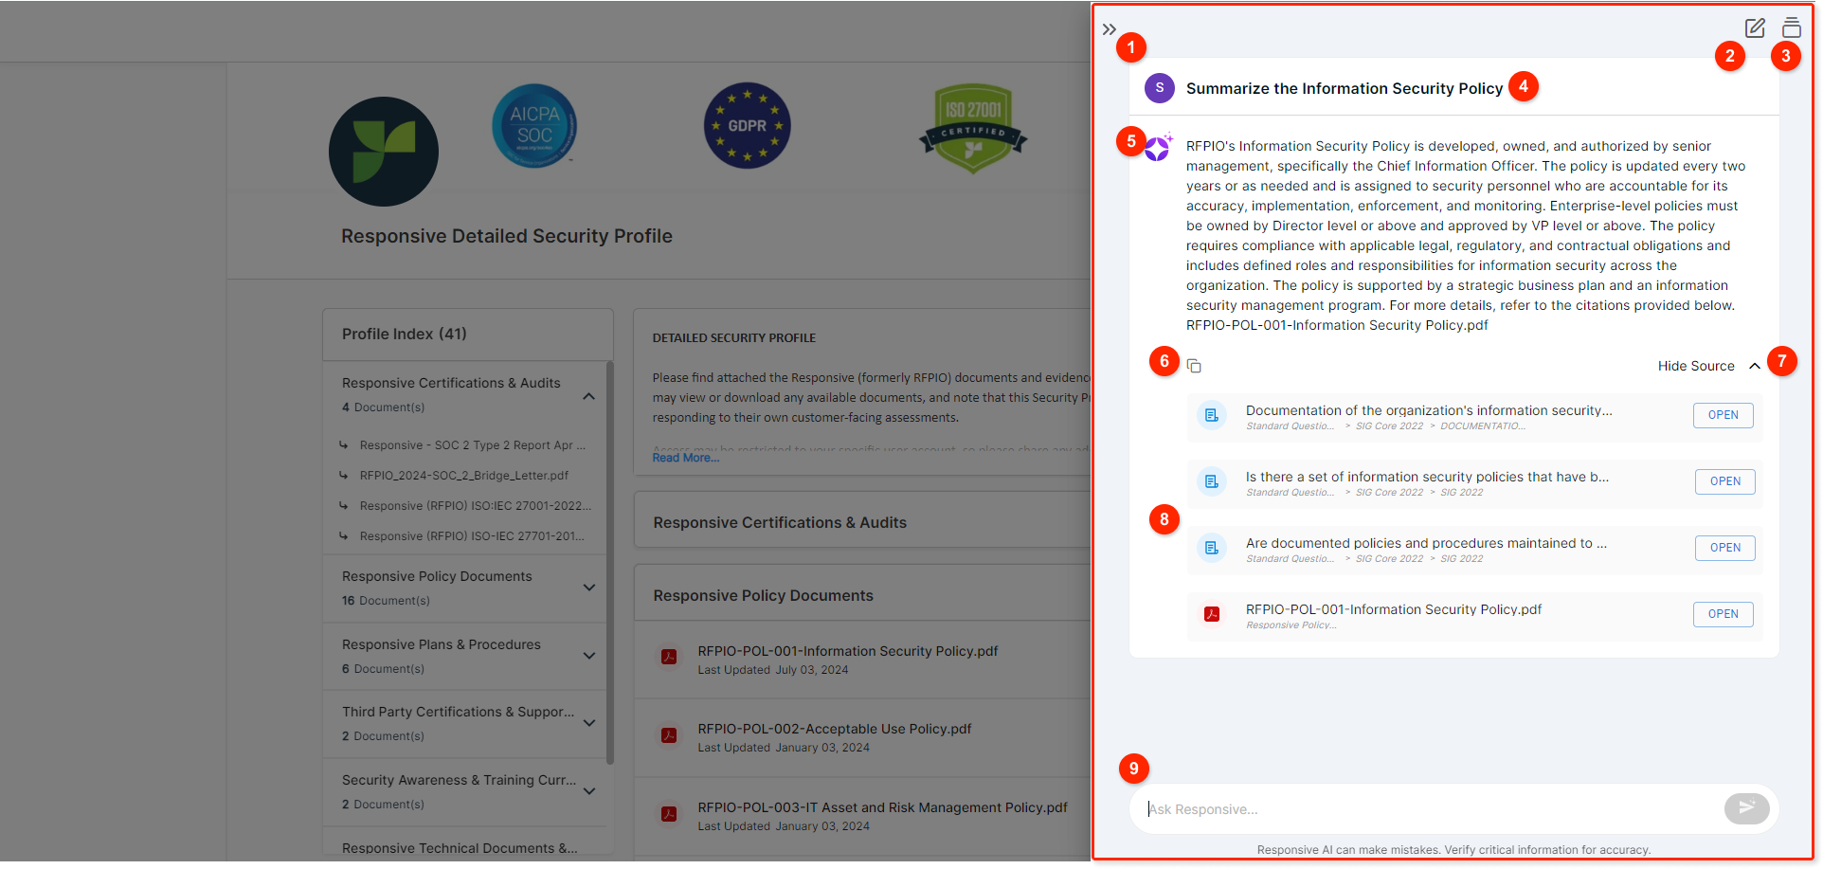
Task: Click the Responsive Detailed Security Profile title
Action: click(x=507, y=236)
